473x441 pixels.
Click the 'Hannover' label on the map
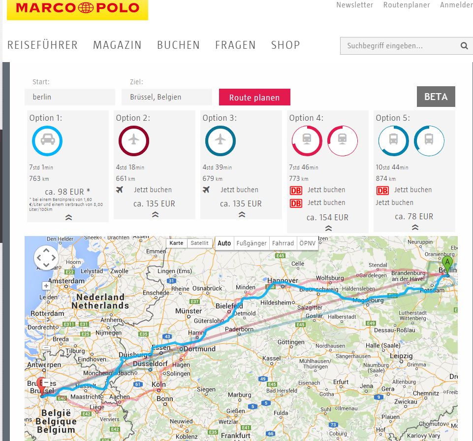click(283, 280)
